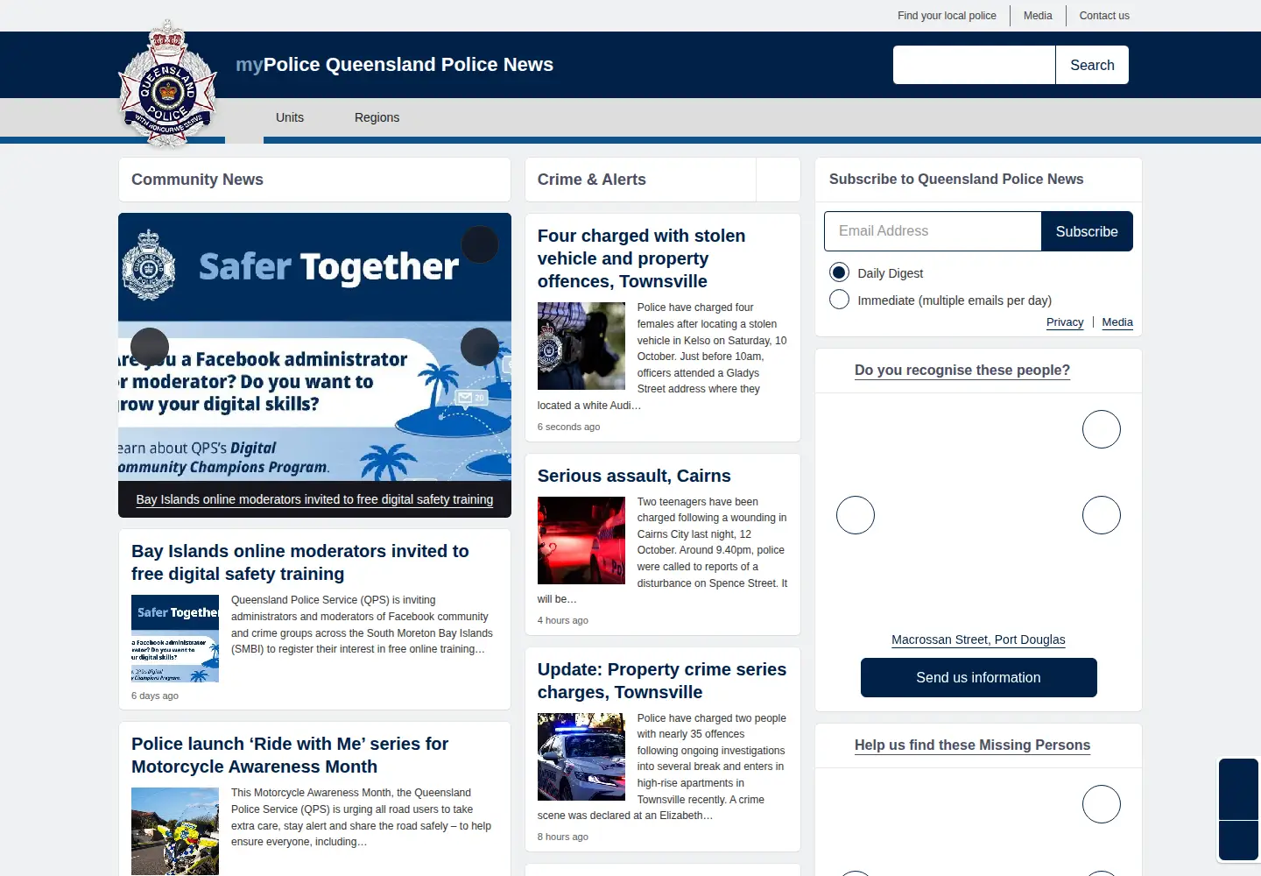Open Bay Islands online moderators article headline
The image size is (1261, 876).
click(x=300, y=562)
